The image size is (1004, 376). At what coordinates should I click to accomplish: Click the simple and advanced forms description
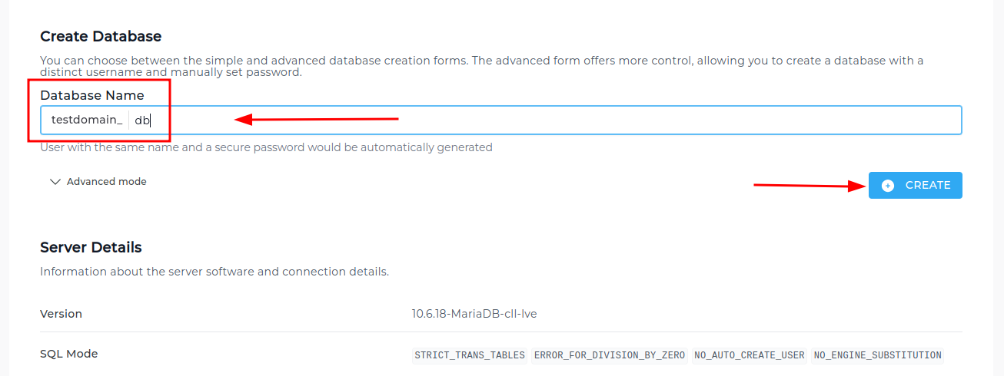click(x=482, y=67)
